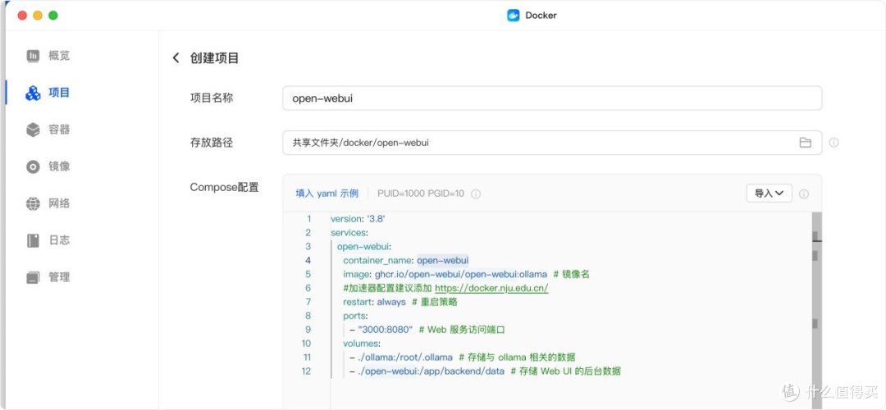886x410 pixels.
Task: Click the folder browse icon in 存放路径
Action: pos(806,143)
